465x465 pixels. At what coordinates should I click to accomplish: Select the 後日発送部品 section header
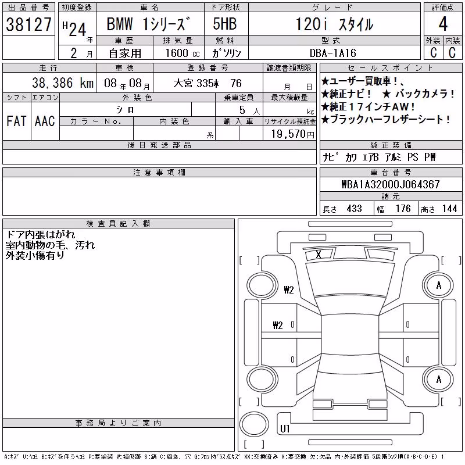pos(159,145)
